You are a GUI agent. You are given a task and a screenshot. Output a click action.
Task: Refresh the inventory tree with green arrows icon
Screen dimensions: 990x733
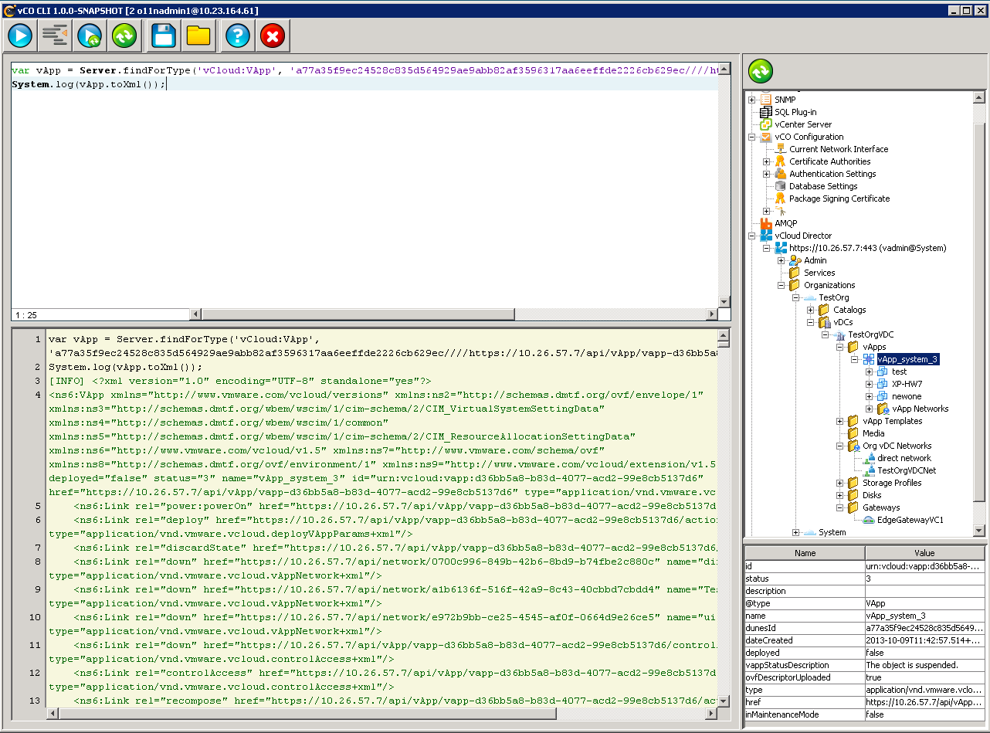click(x=761, y=71)
